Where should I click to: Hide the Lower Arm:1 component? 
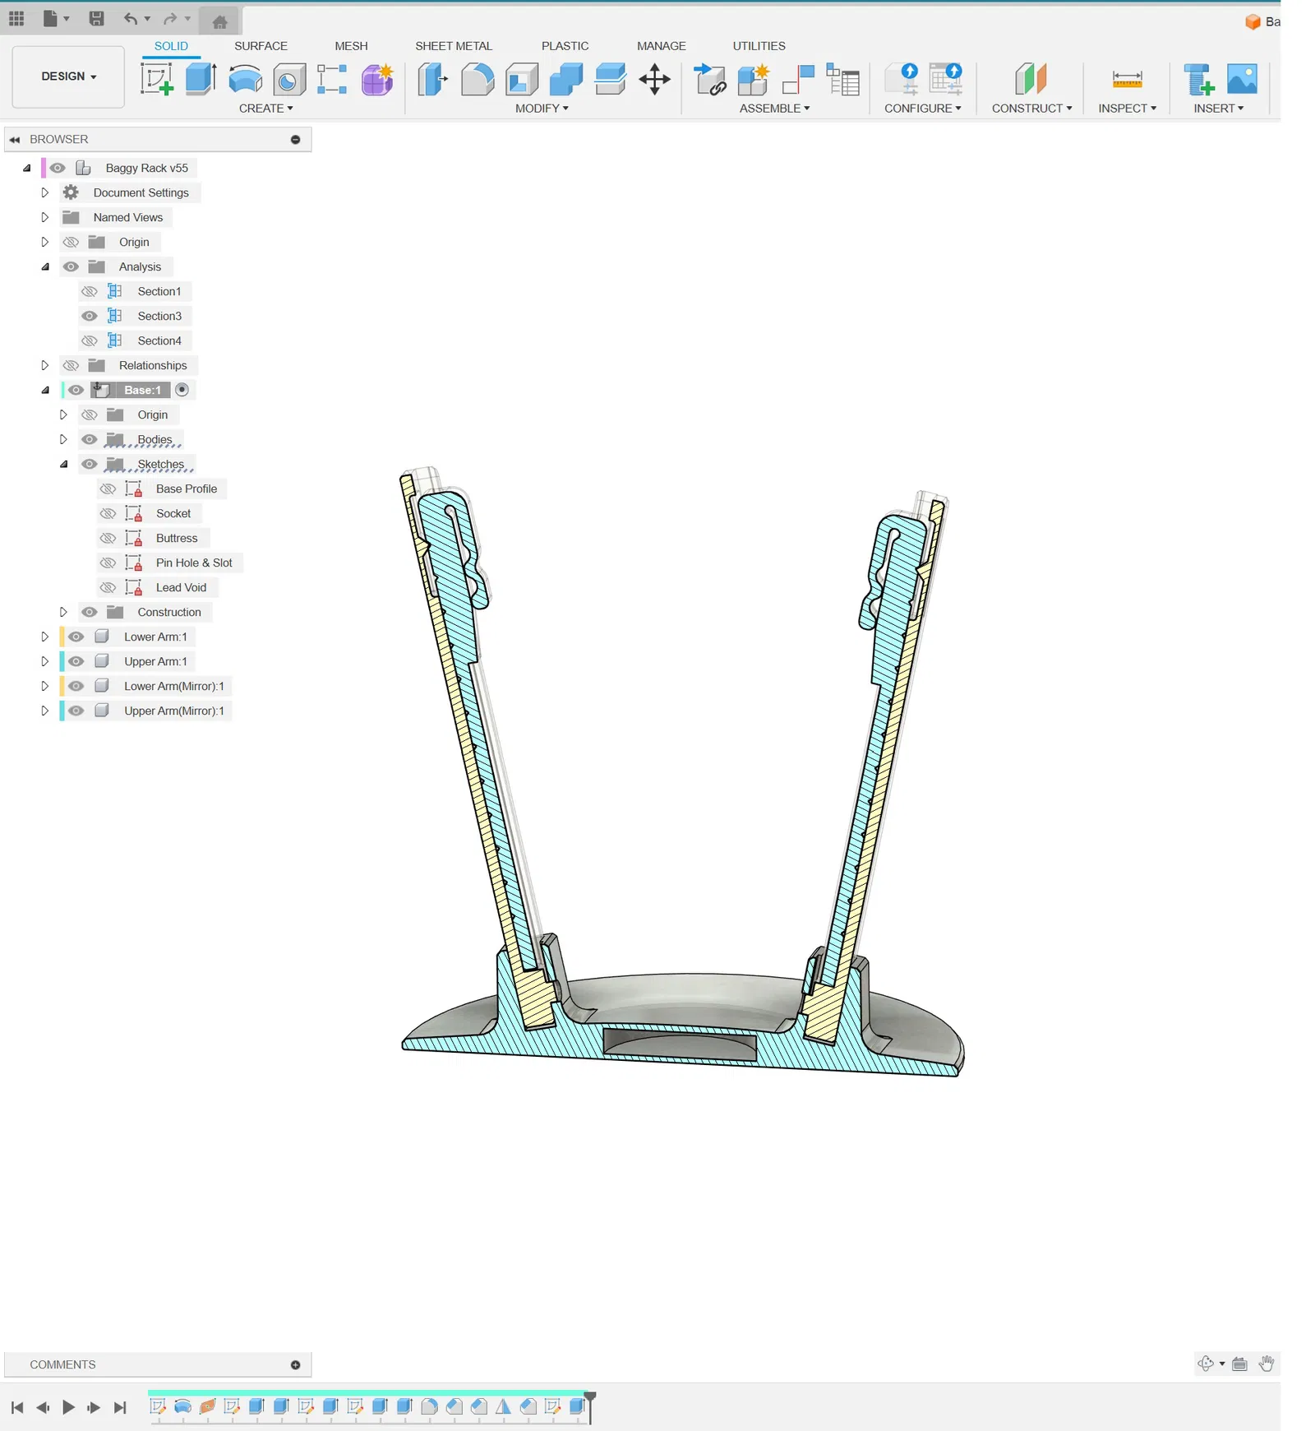(76, 637)
